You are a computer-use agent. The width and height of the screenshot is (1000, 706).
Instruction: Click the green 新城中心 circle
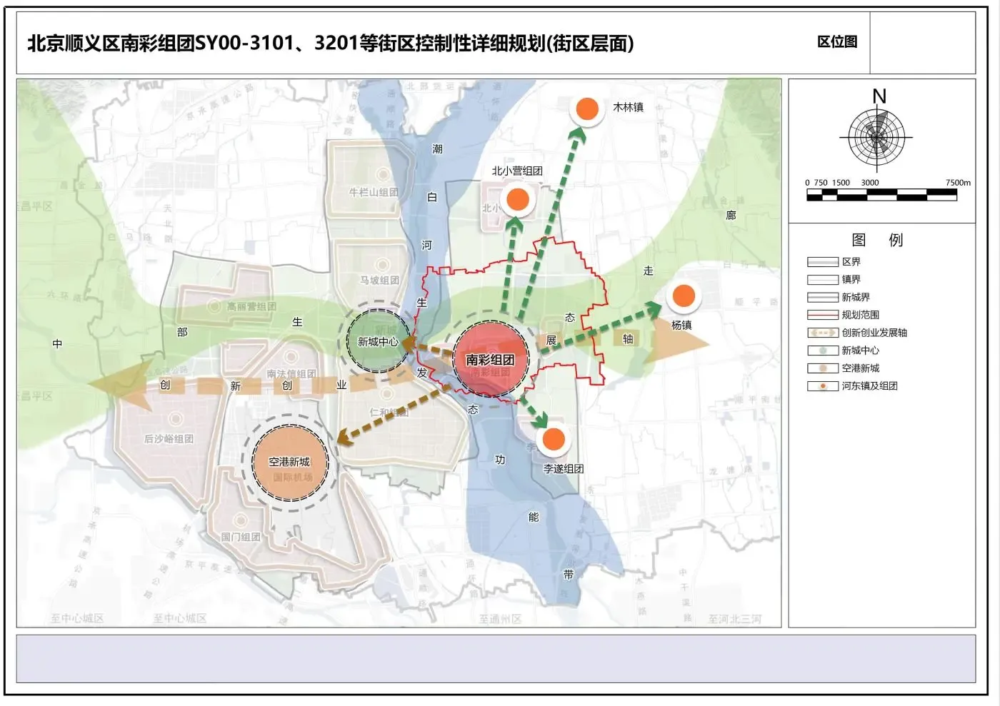coord(378,341)
